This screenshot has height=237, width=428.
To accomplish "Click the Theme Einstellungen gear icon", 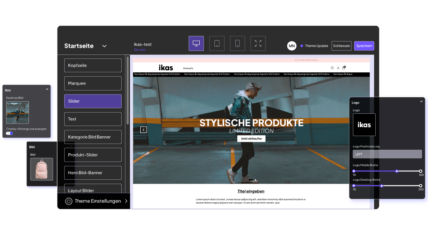I will (x=69, y=201).
